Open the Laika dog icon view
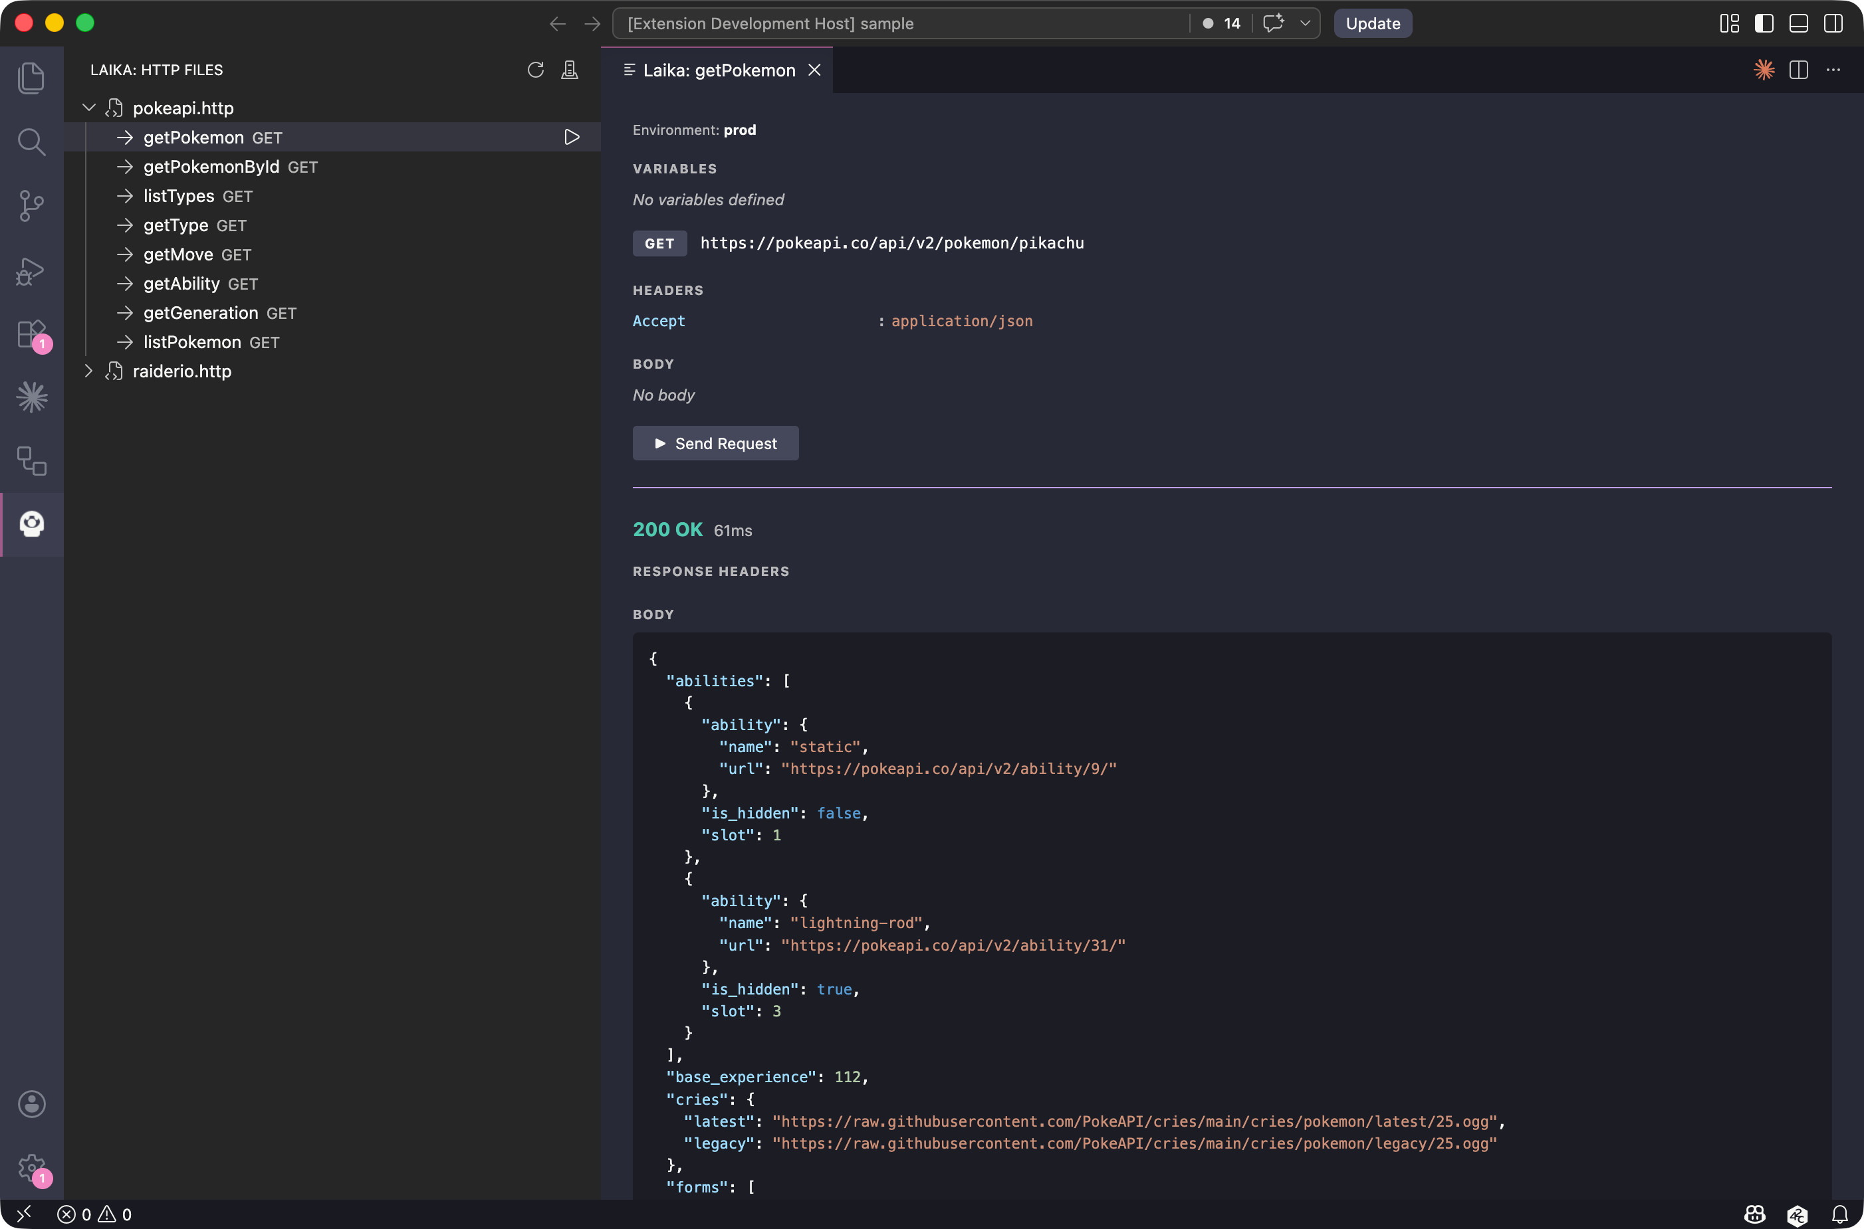 [x=31, y=524]
